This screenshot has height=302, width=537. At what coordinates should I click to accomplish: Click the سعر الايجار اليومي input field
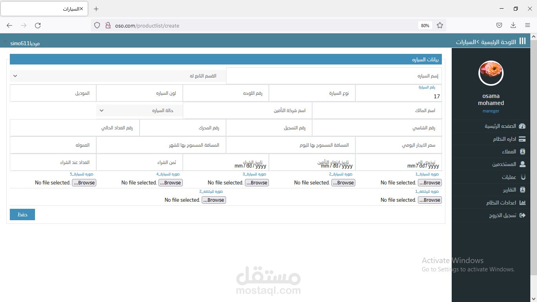(x=399, y=145)
